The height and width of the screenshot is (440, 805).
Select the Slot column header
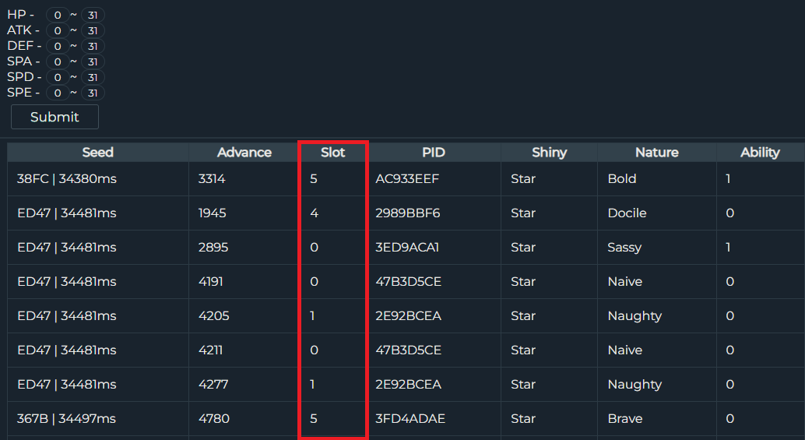(x=333, y=153)
